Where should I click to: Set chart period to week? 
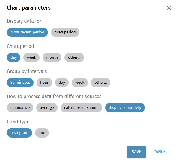31,57
